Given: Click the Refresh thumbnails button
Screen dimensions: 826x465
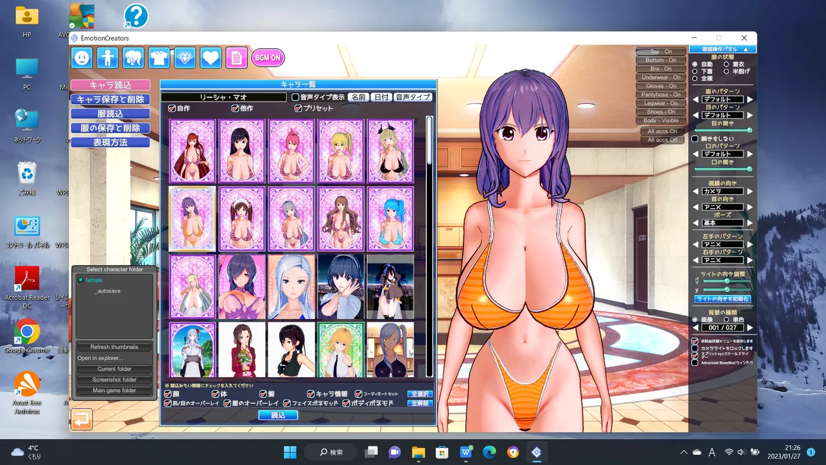Looking at the screenshot, I should [x=116, y=347].
